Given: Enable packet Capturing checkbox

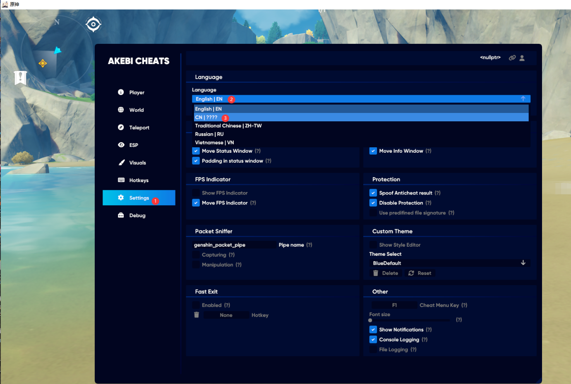Looking at the screenshot, I should pos(196,255).
